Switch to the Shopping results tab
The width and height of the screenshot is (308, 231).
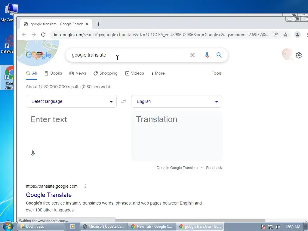pyautogui.click(x=106, y=73)
